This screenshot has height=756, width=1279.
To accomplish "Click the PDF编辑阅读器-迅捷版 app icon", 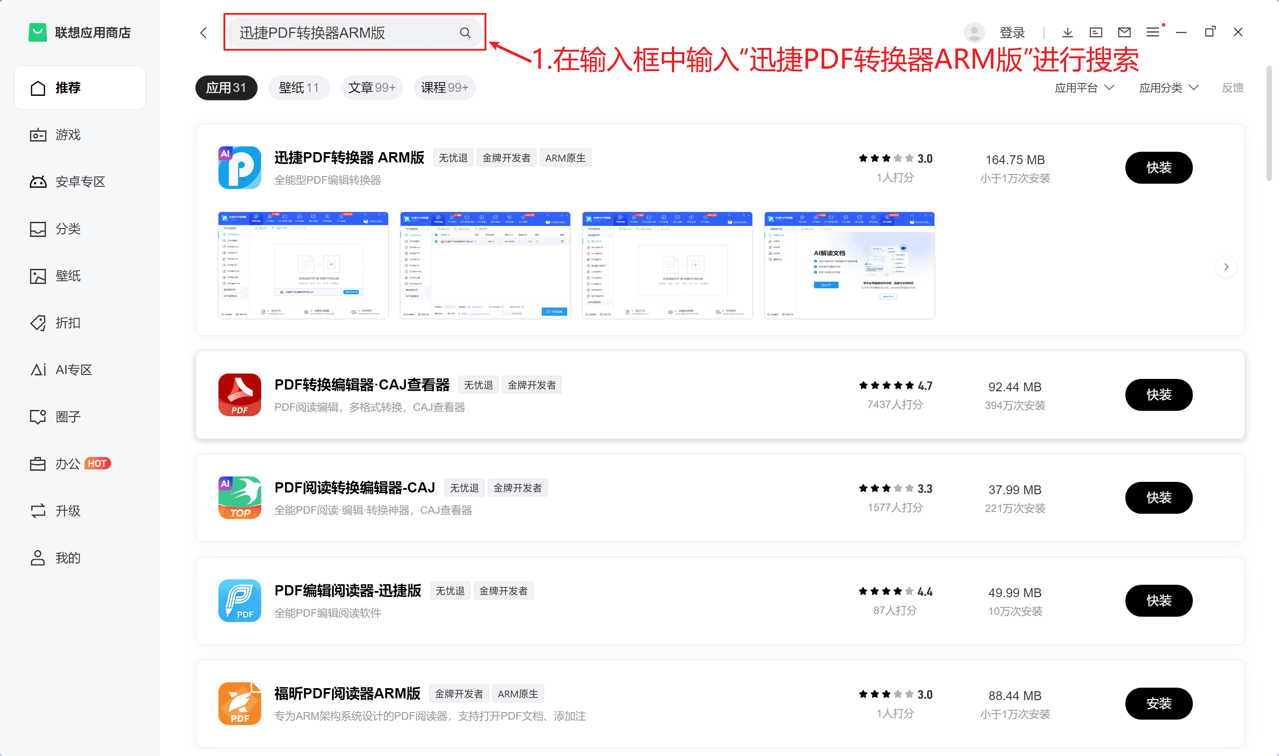I will point(239,601).
